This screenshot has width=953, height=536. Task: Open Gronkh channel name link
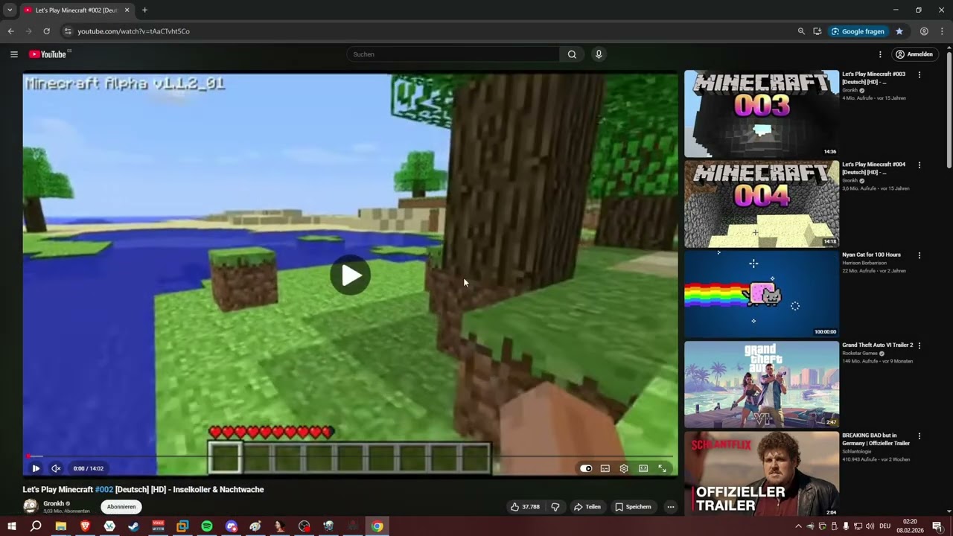(54, 504)
